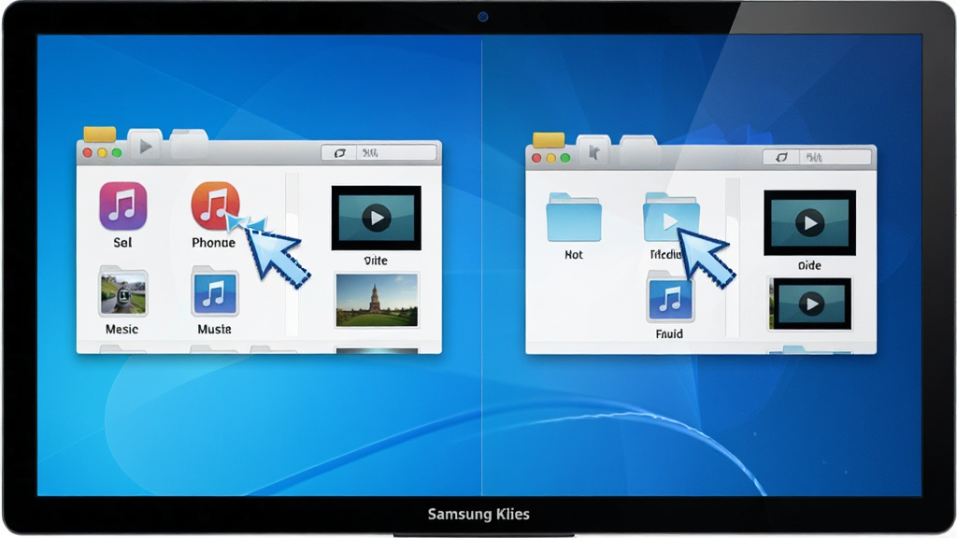Maximize the left window with green button
This screenshot has width=957, height=538.
(x=117, y=152)
